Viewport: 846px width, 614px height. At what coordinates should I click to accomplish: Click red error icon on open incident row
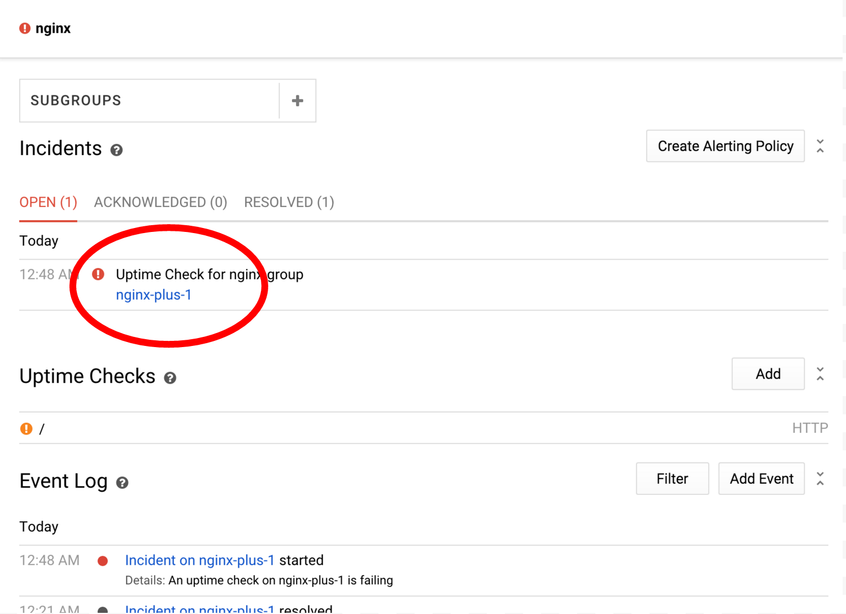click(98, 274)
